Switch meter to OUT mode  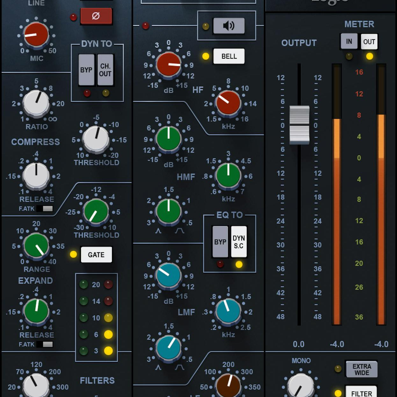coord(369,41)
